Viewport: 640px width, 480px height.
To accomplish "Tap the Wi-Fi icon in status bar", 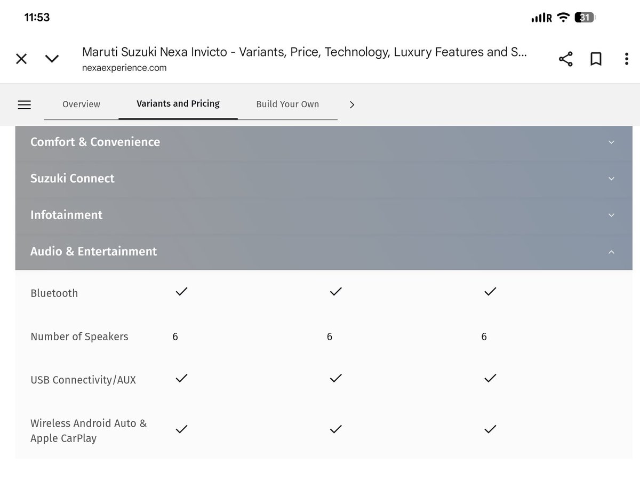I will coord(563,18).
